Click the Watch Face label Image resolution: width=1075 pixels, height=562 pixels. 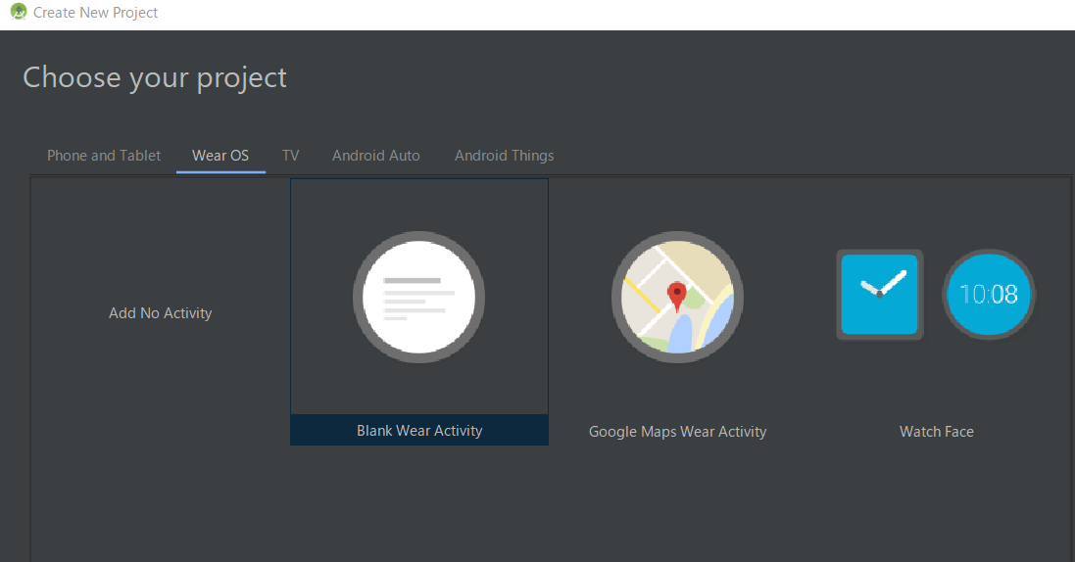(x=937, y=432)
